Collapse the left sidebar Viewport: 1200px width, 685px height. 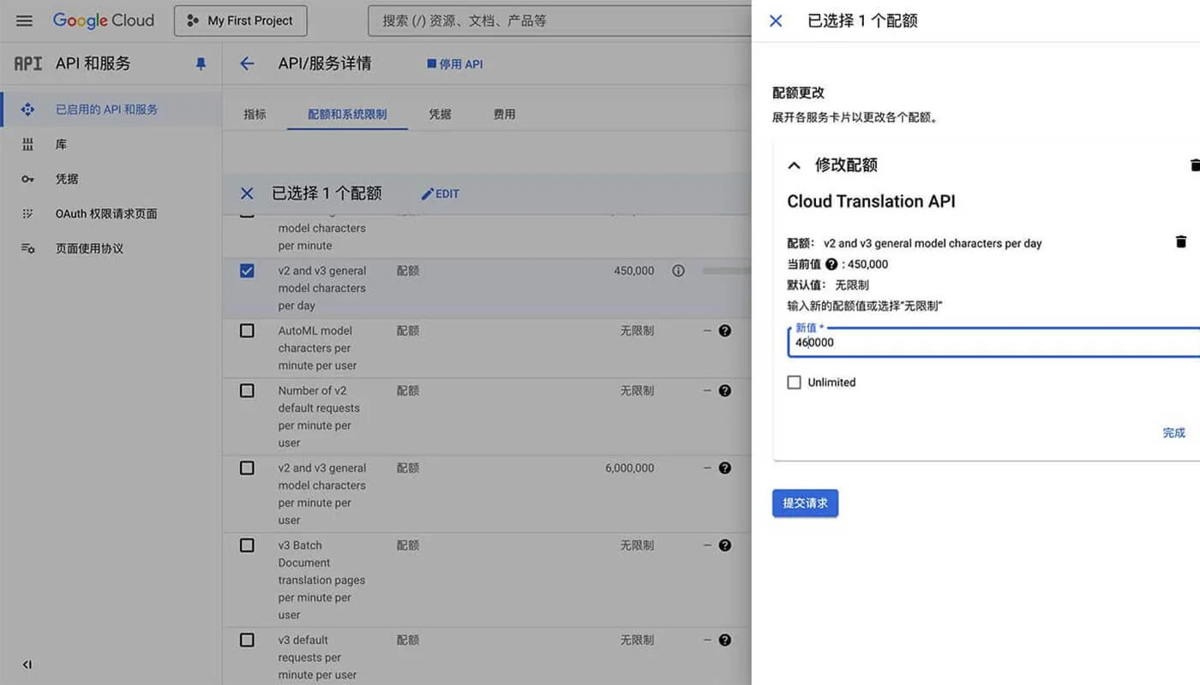coord(26,664)
